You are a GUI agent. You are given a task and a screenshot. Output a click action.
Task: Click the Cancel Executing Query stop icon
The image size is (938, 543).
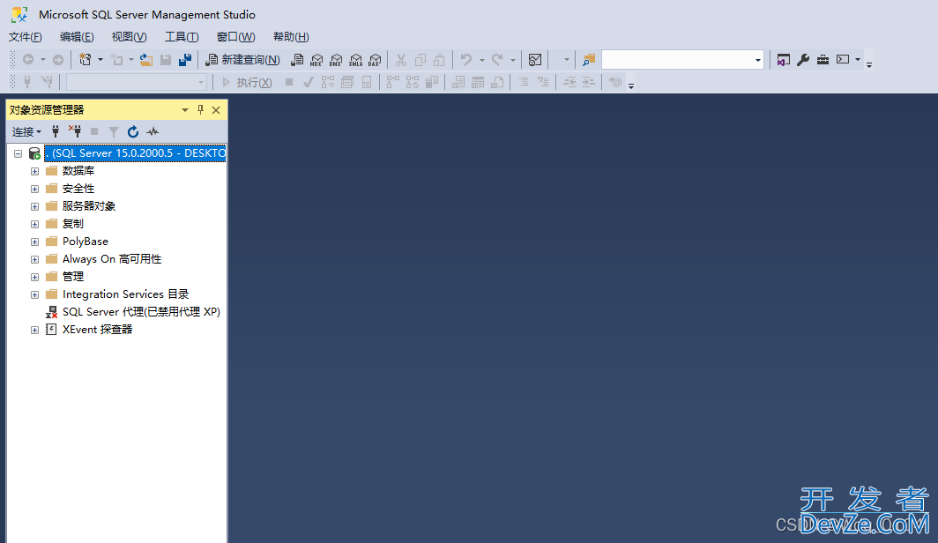click(289, 83)
